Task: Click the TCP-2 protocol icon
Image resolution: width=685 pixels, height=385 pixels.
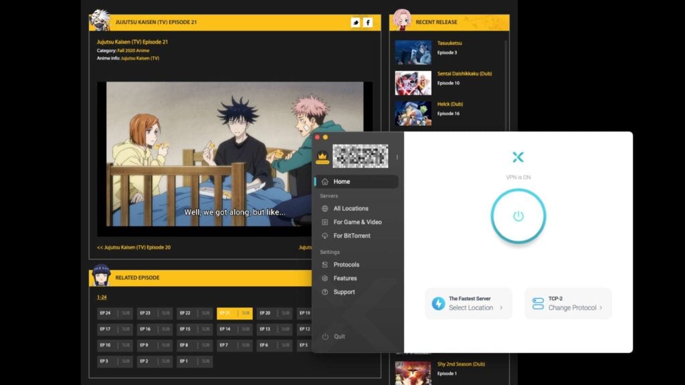Action: point(538,303)
